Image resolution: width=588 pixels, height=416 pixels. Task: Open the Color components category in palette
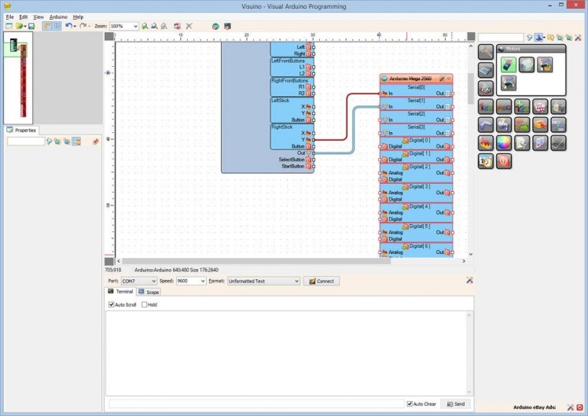[x=503, y=142]
